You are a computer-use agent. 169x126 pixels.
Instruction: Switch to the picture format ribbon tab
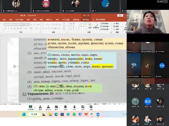pyautogui.click(x=86, y=20)
